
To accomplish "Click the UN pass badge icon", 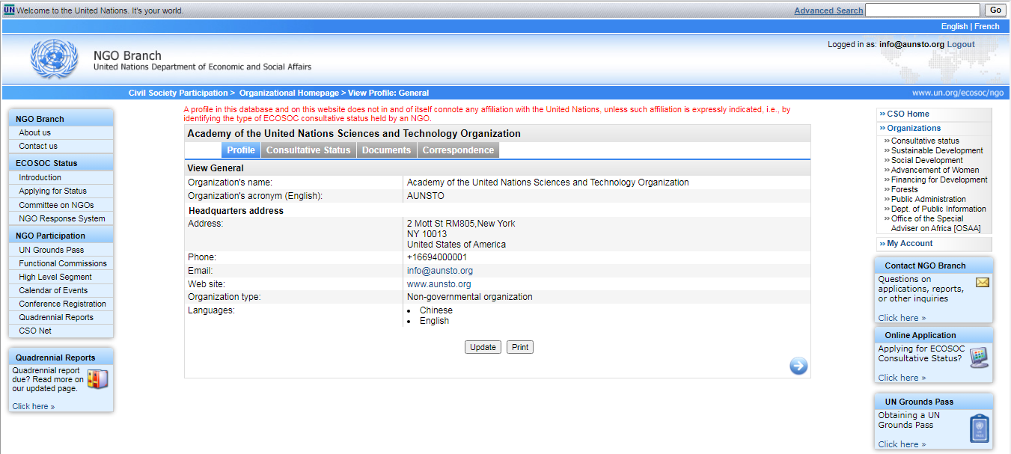I will click(980, 428).
